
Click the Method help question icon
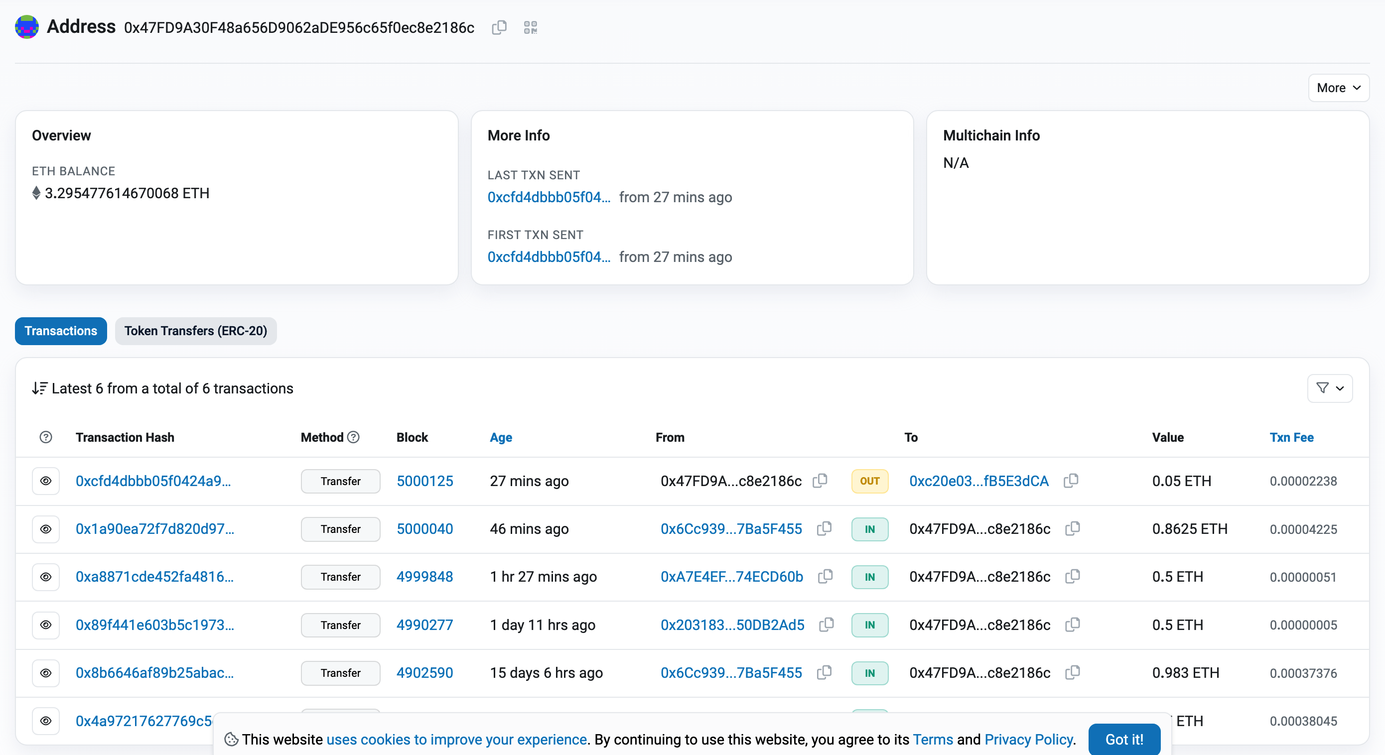tap(353, 437)
